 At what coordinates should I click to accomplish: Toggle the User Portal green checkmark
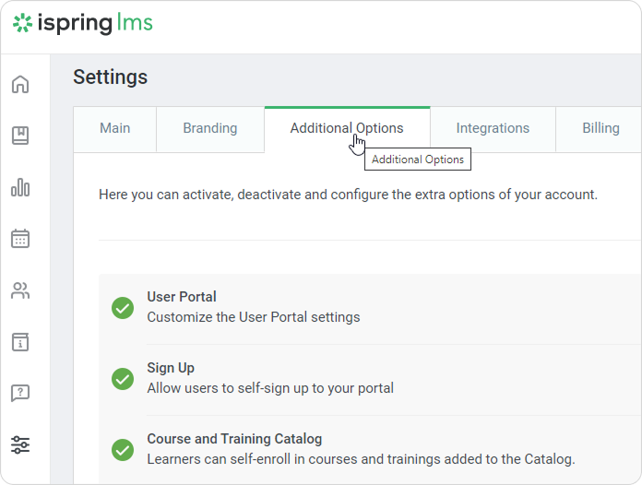(x=123, y=308)
